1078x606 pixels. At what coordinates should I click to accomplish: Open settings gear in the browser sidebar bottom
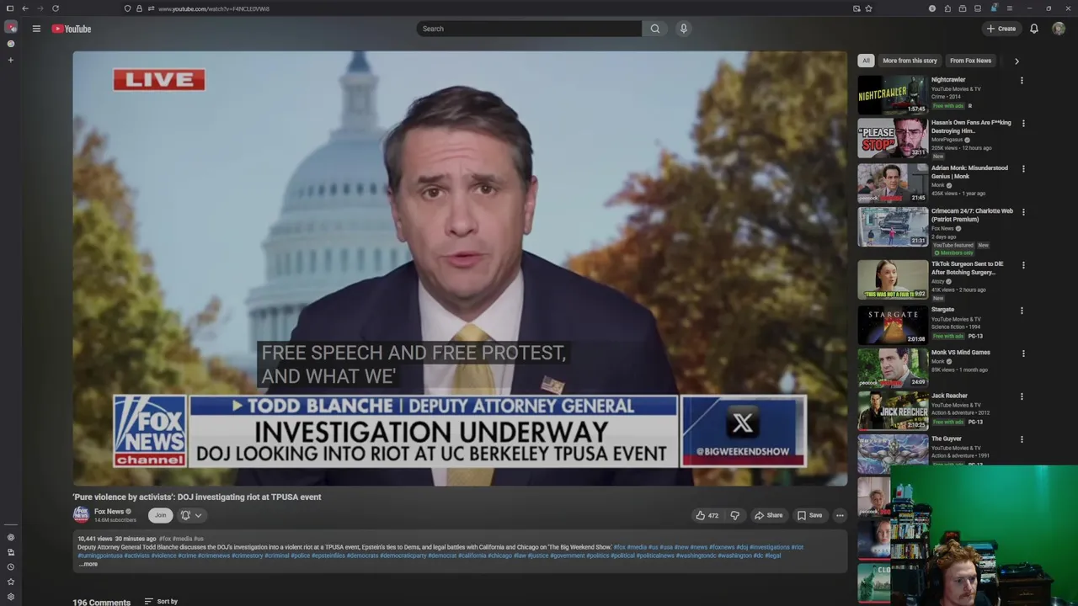(11, 596)
